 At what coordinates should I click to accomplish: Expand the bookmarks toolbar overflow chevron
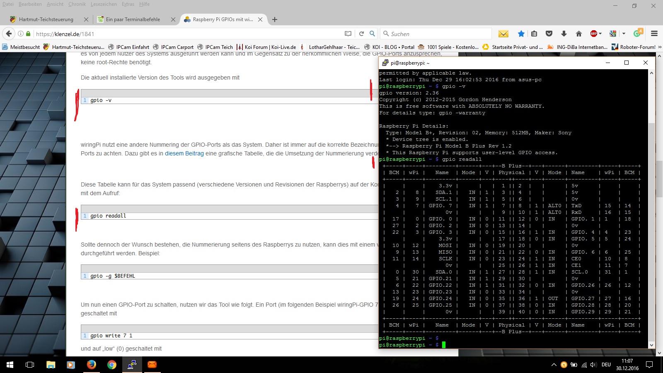[x=660, y=47]
